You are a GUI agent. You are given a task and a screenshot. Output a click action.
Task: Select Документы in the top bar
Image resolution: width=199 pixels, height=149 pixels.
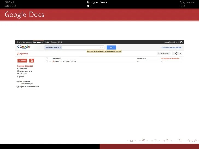(38, 42)
